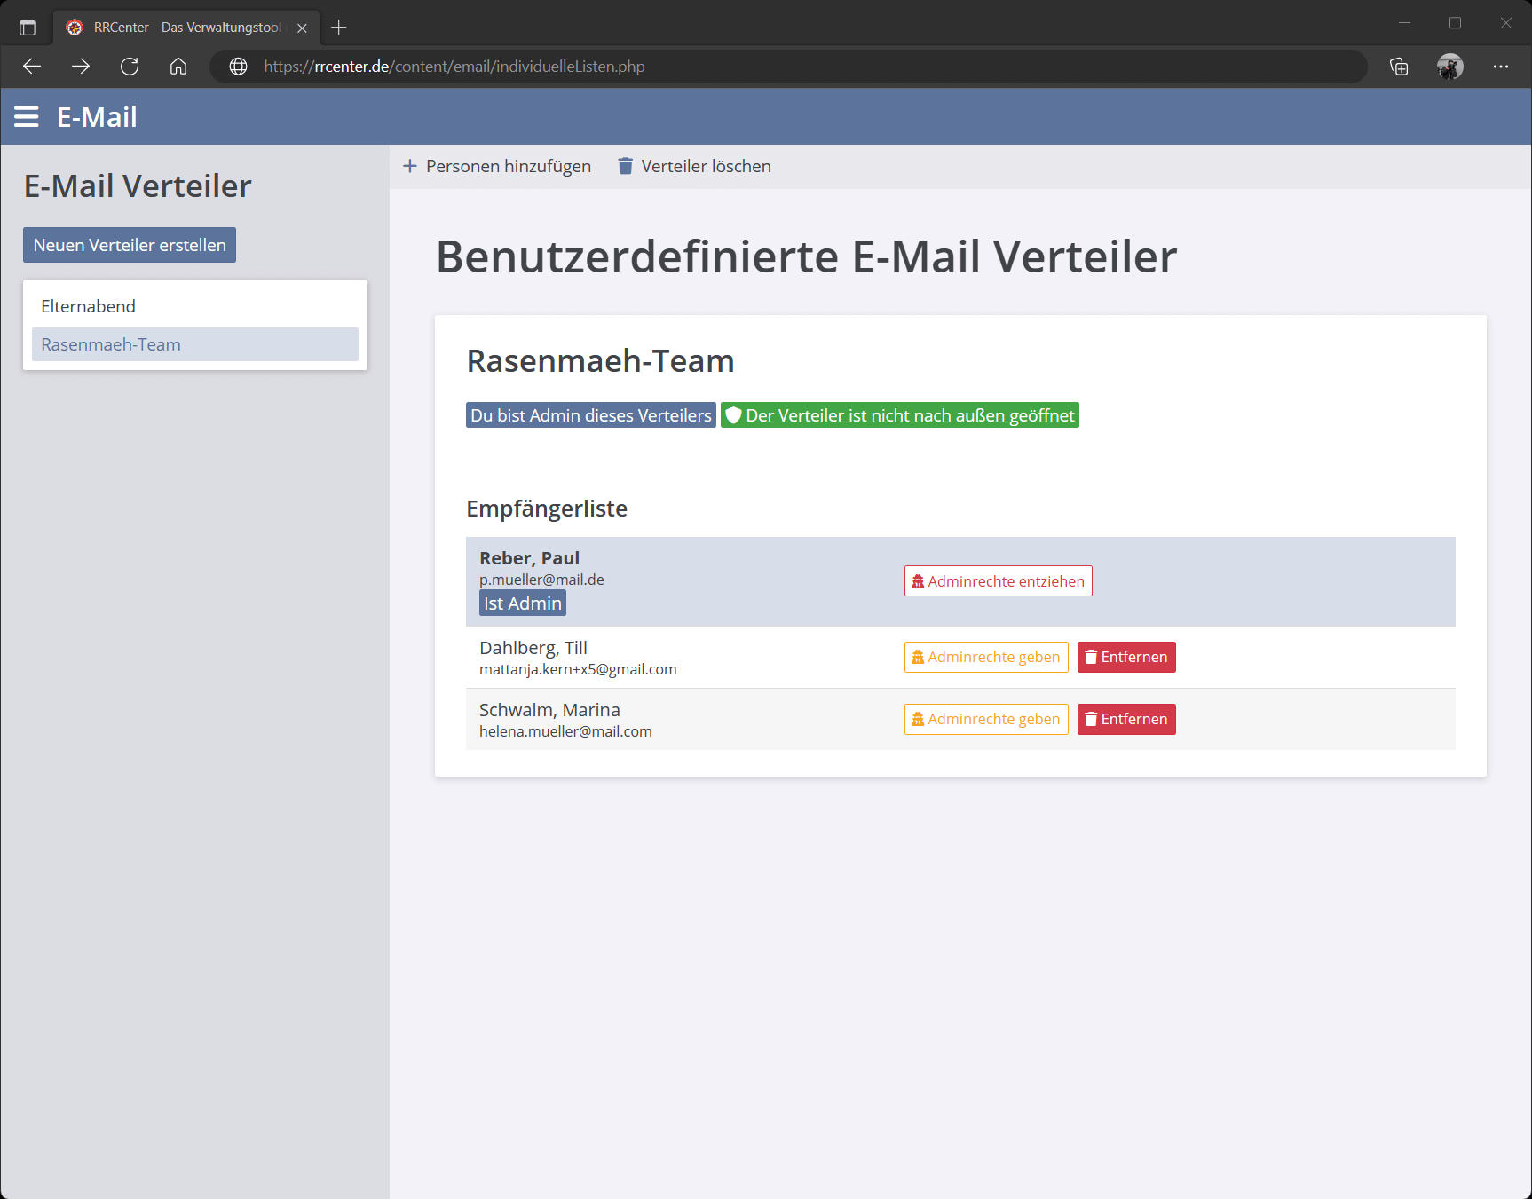Click the plus icon next to Personen hinzufügen

(x=409, y=166)
